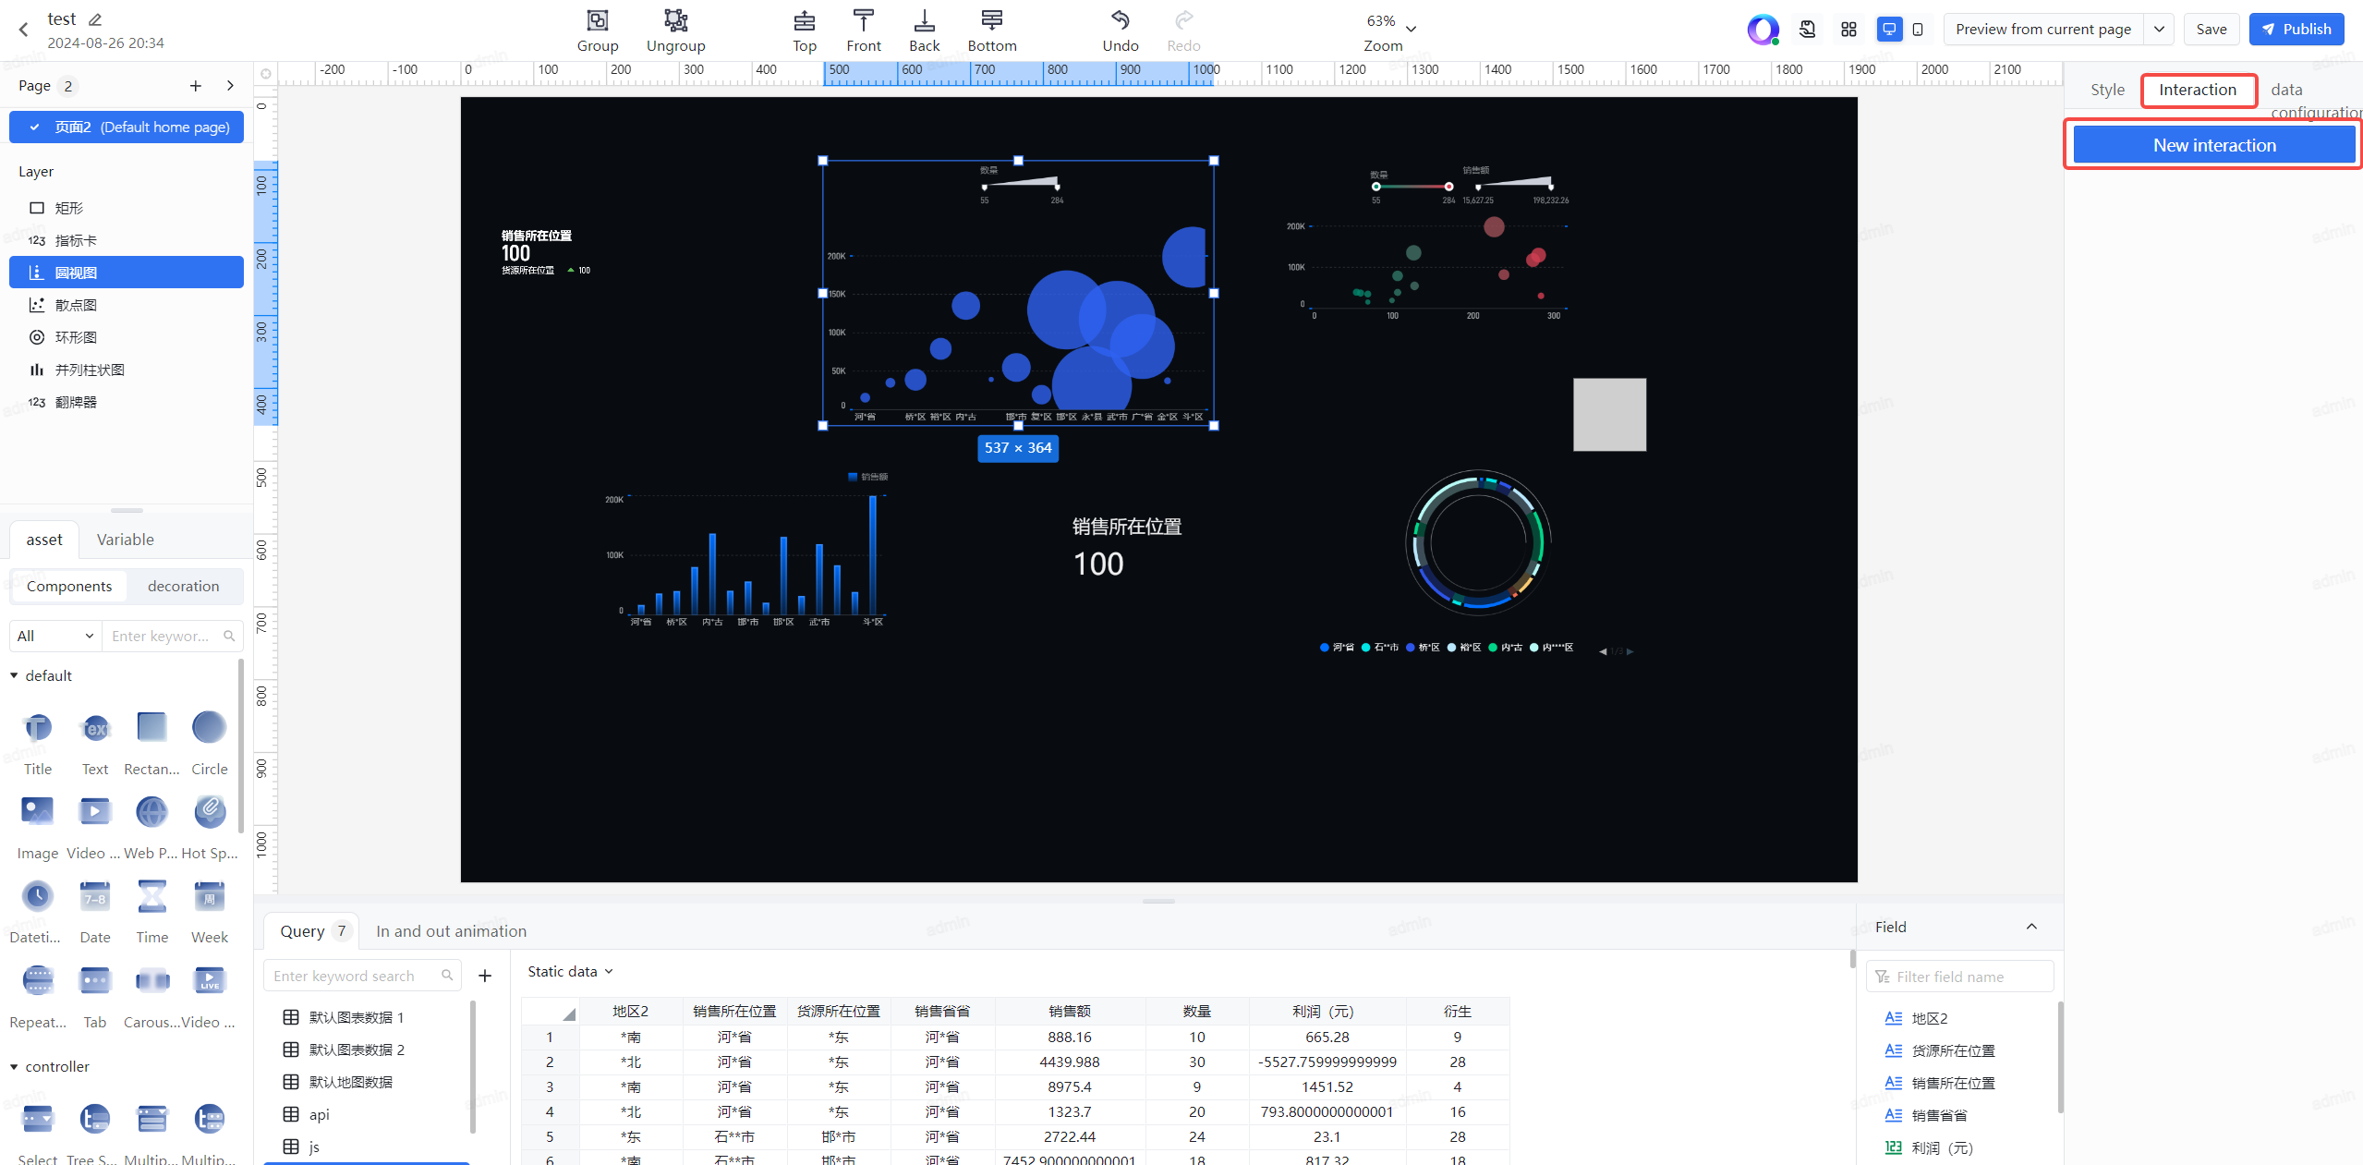Click the Save button
Viewport: 2363px width, 1165px height.
coord(2211,30)
